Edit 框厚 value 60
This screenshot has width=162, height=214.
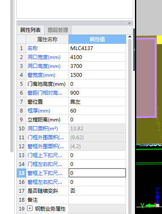pos(97,111)
